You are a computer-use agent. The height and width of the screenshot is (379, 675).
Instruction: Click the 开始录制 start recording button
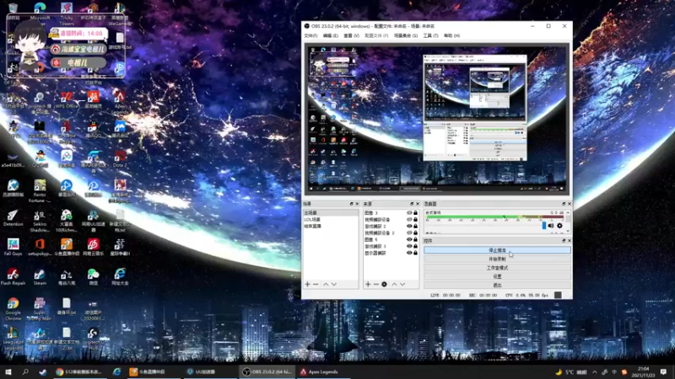pos(497,259)
